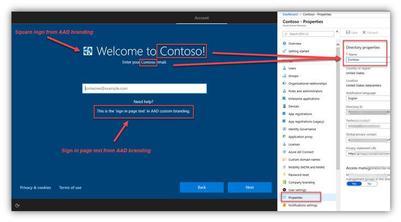401x222 pixels.
Task: Click the email address input field
Action: [x=144, y=88]
